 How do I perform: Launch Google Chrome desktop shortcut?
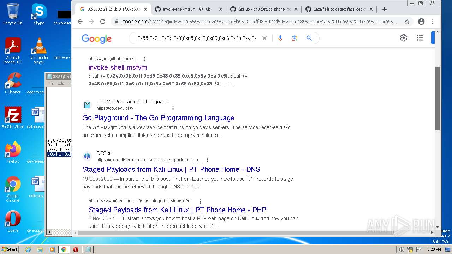pyautogui.click(x=13, y=189)
